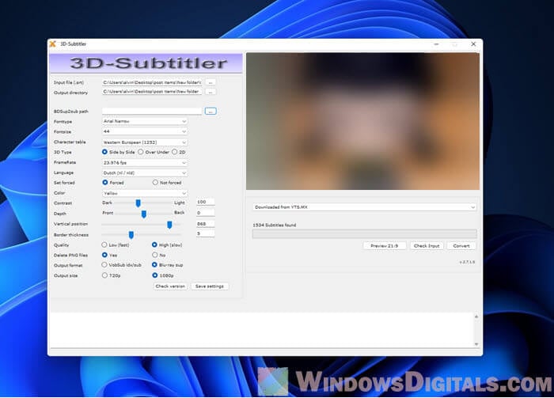Minimize the 3D-Subtitler window

pyautogui.click(x=437, y=44)
